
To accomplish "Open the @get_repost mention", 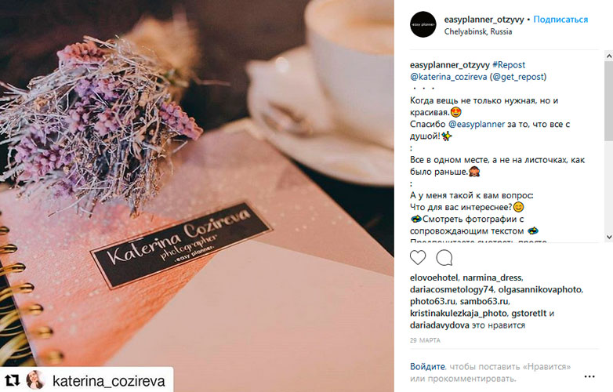I will click(518, 77).
